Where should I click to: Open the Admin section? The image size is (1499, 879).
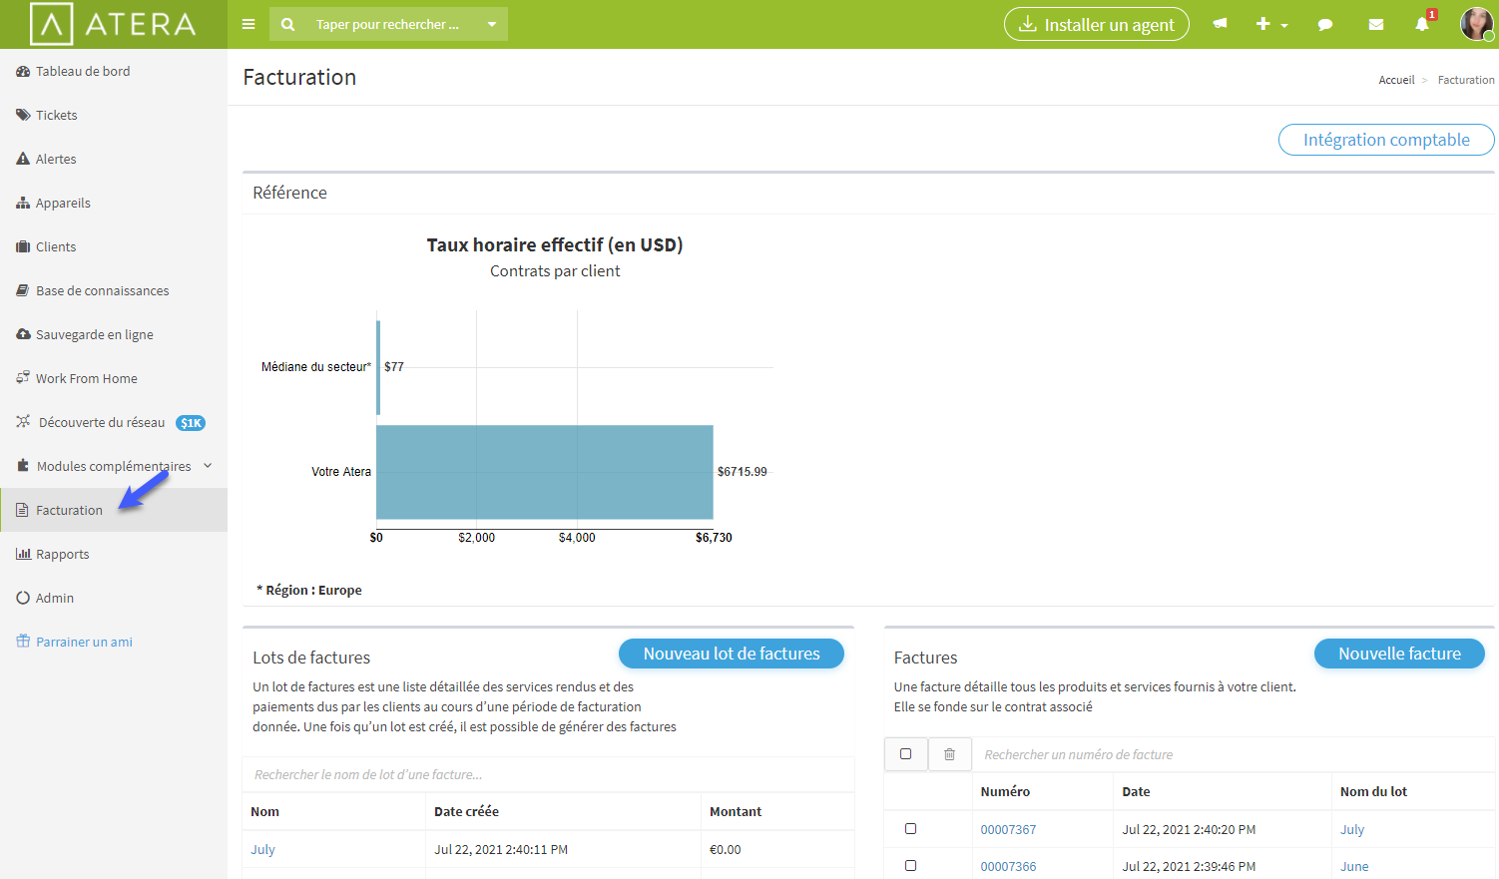point(55,598)
